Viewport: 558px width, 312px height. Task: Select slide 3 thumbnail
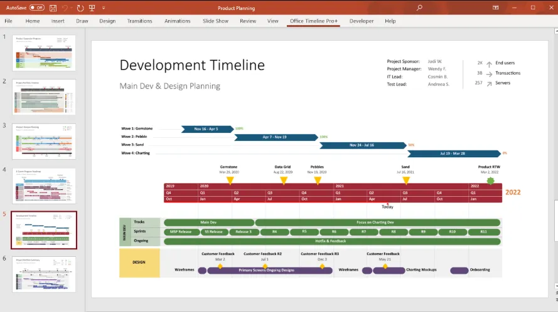point(44,142)
